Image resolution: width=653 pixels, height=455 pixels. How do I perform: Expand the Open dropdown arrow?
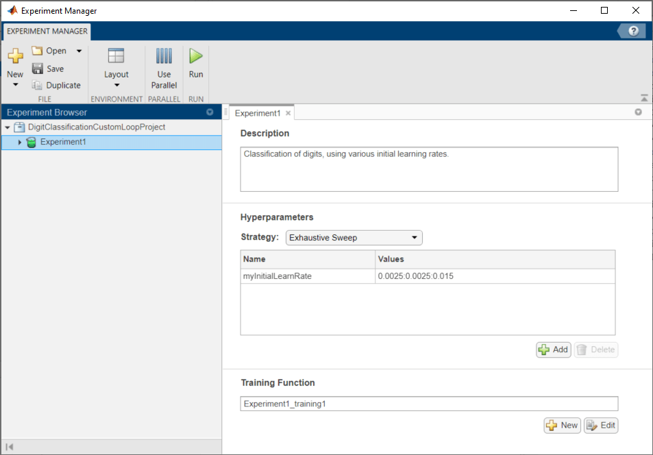click(x=79, y=51)
